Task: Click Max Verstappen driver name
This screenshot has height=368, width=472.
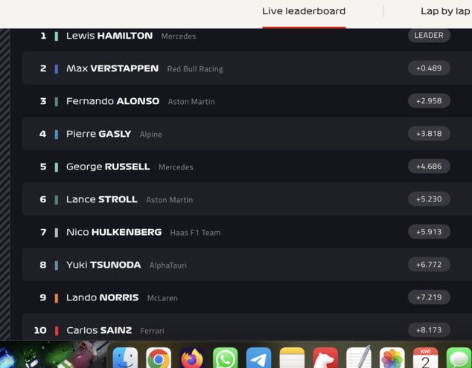Action: [x=112, y=68]
